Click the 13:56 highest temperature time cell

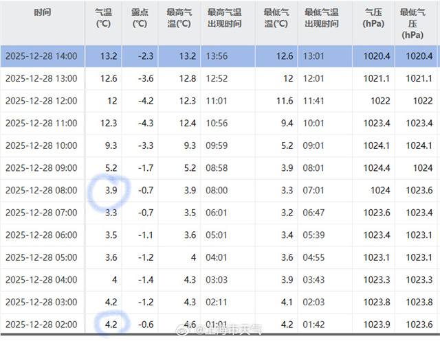219,56
